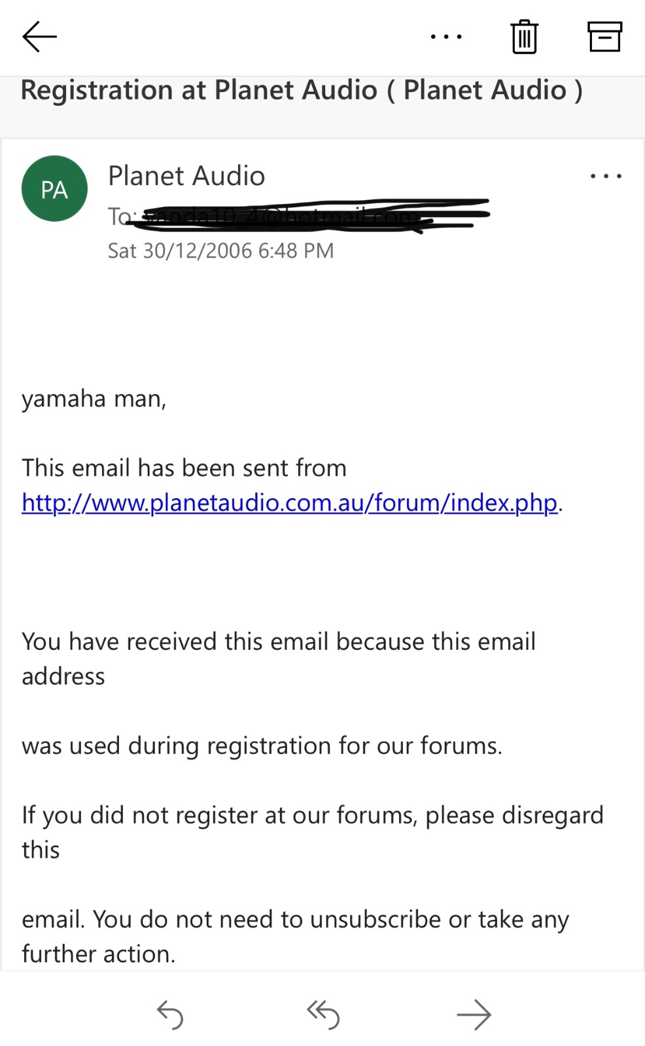Viewport: 645px width, 1046px height.
Task: Open the top toolbar three-dot menu
Action: click(x=446, y=37)
